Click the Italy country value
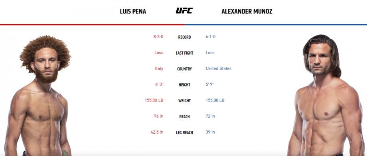 tap(159, 68)
